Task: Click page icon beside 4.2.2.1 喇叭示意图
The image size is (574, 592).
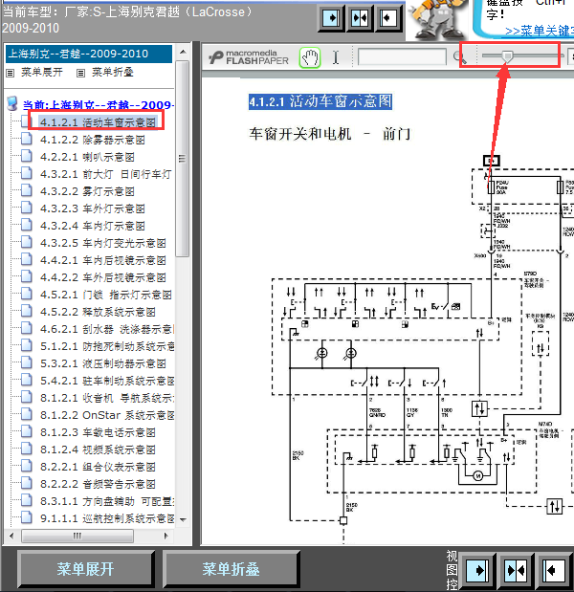Action: (27, 156)
